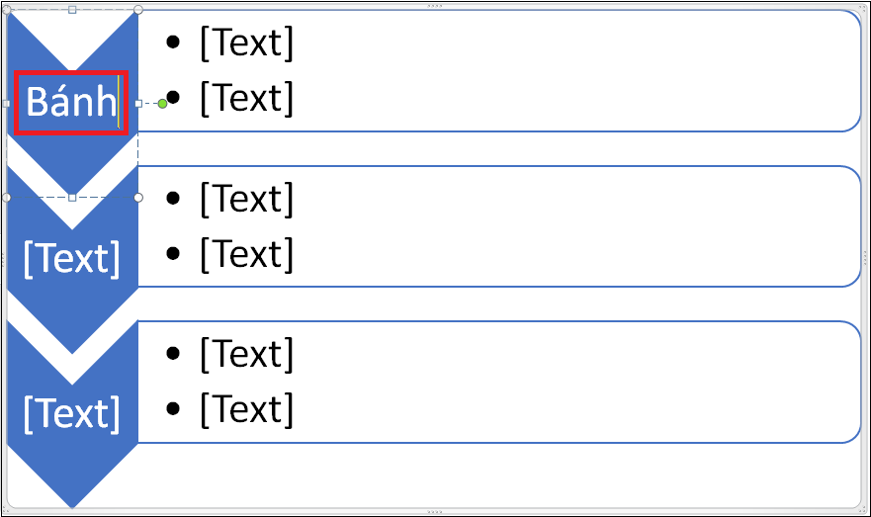Viewport: 871px width, 517px height.
Task: Click the green rotation handle
Action: coord(162,104)
